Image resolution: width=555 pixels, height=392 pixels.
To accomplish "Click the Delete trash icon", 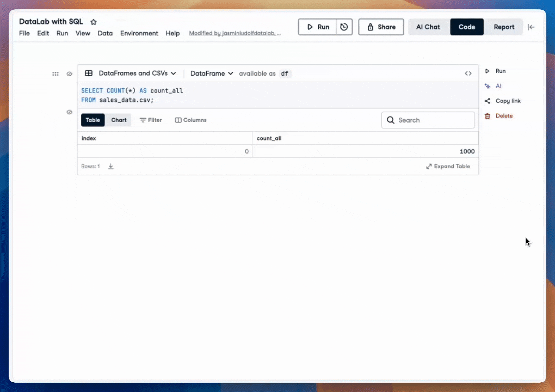I will coord(488,116).
